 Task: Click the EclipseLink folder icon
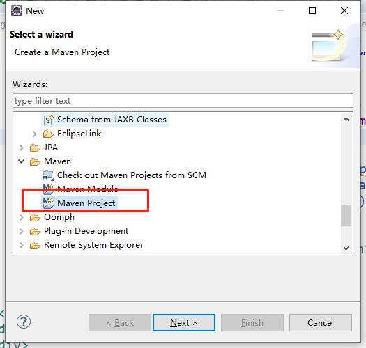(48, 134)
